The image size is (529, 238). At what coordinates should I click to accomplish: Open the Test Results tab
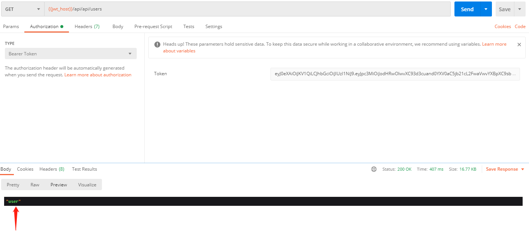[84, 169]
